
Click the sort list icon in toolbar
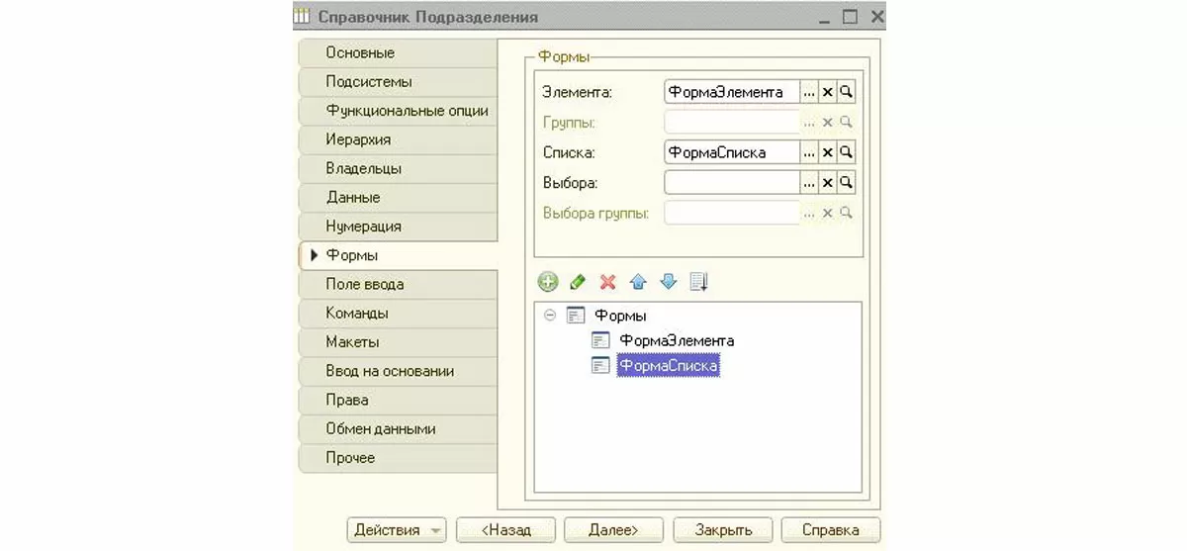[x=698, y=282]
